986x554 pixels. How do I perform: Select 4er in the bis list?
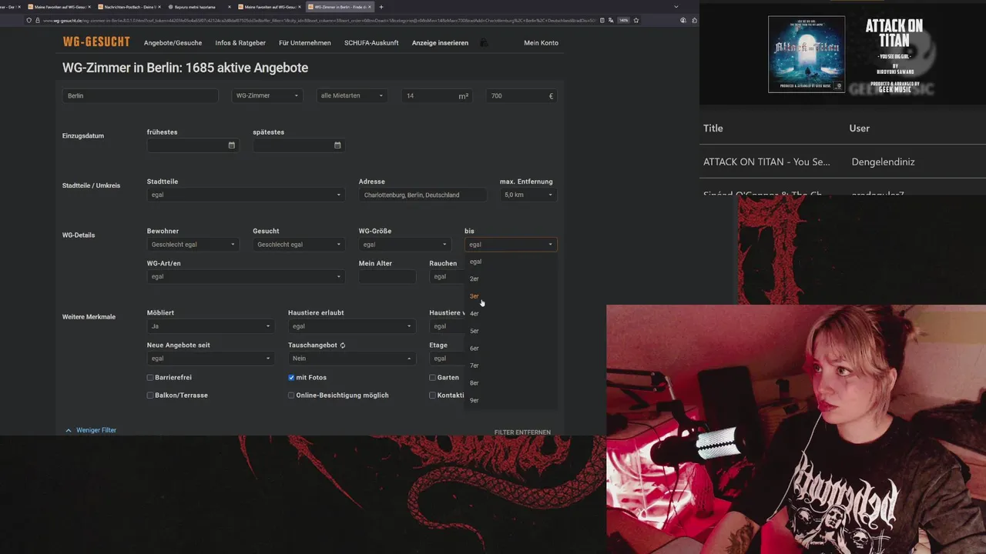510,313
